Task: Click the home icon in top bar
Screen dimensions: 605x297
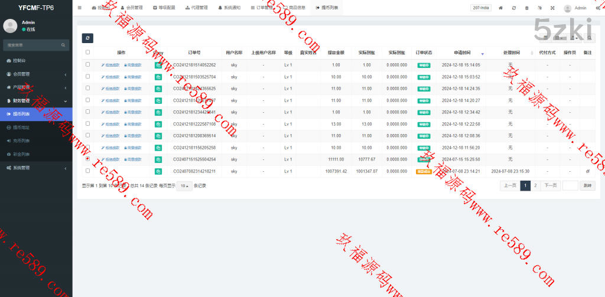Action: [500, 8]
